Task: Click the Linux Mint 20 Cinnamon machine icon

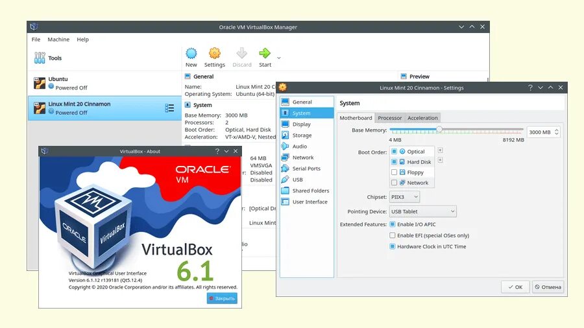Action: pyautogui.click(x=40, y=108)
